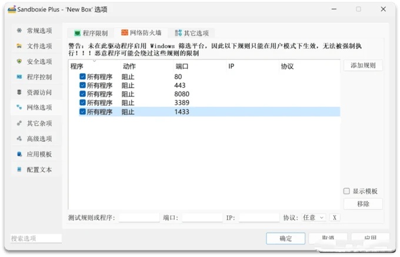This screenshot has height=257, width=400.
Task: Click the 文件选项 folder icon
Action: [19, 46]
